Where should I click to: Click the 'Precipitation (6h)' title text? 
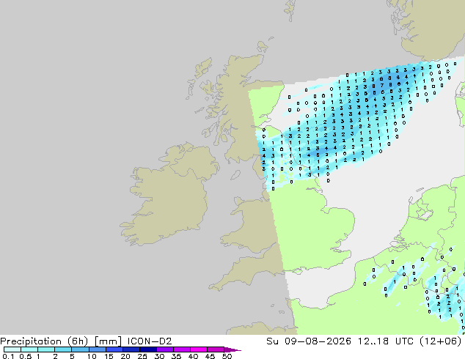[44, 341]
